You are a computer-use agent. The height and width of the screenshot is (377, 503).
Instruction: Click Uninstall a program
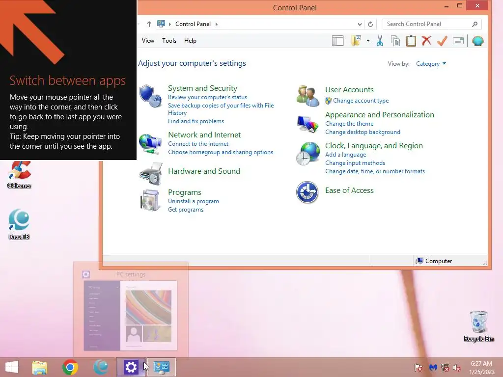point(194,201)
